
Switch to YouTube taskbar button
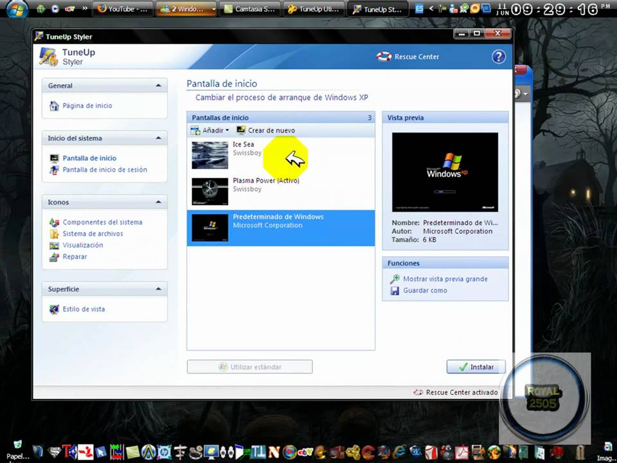pos(123,9)
